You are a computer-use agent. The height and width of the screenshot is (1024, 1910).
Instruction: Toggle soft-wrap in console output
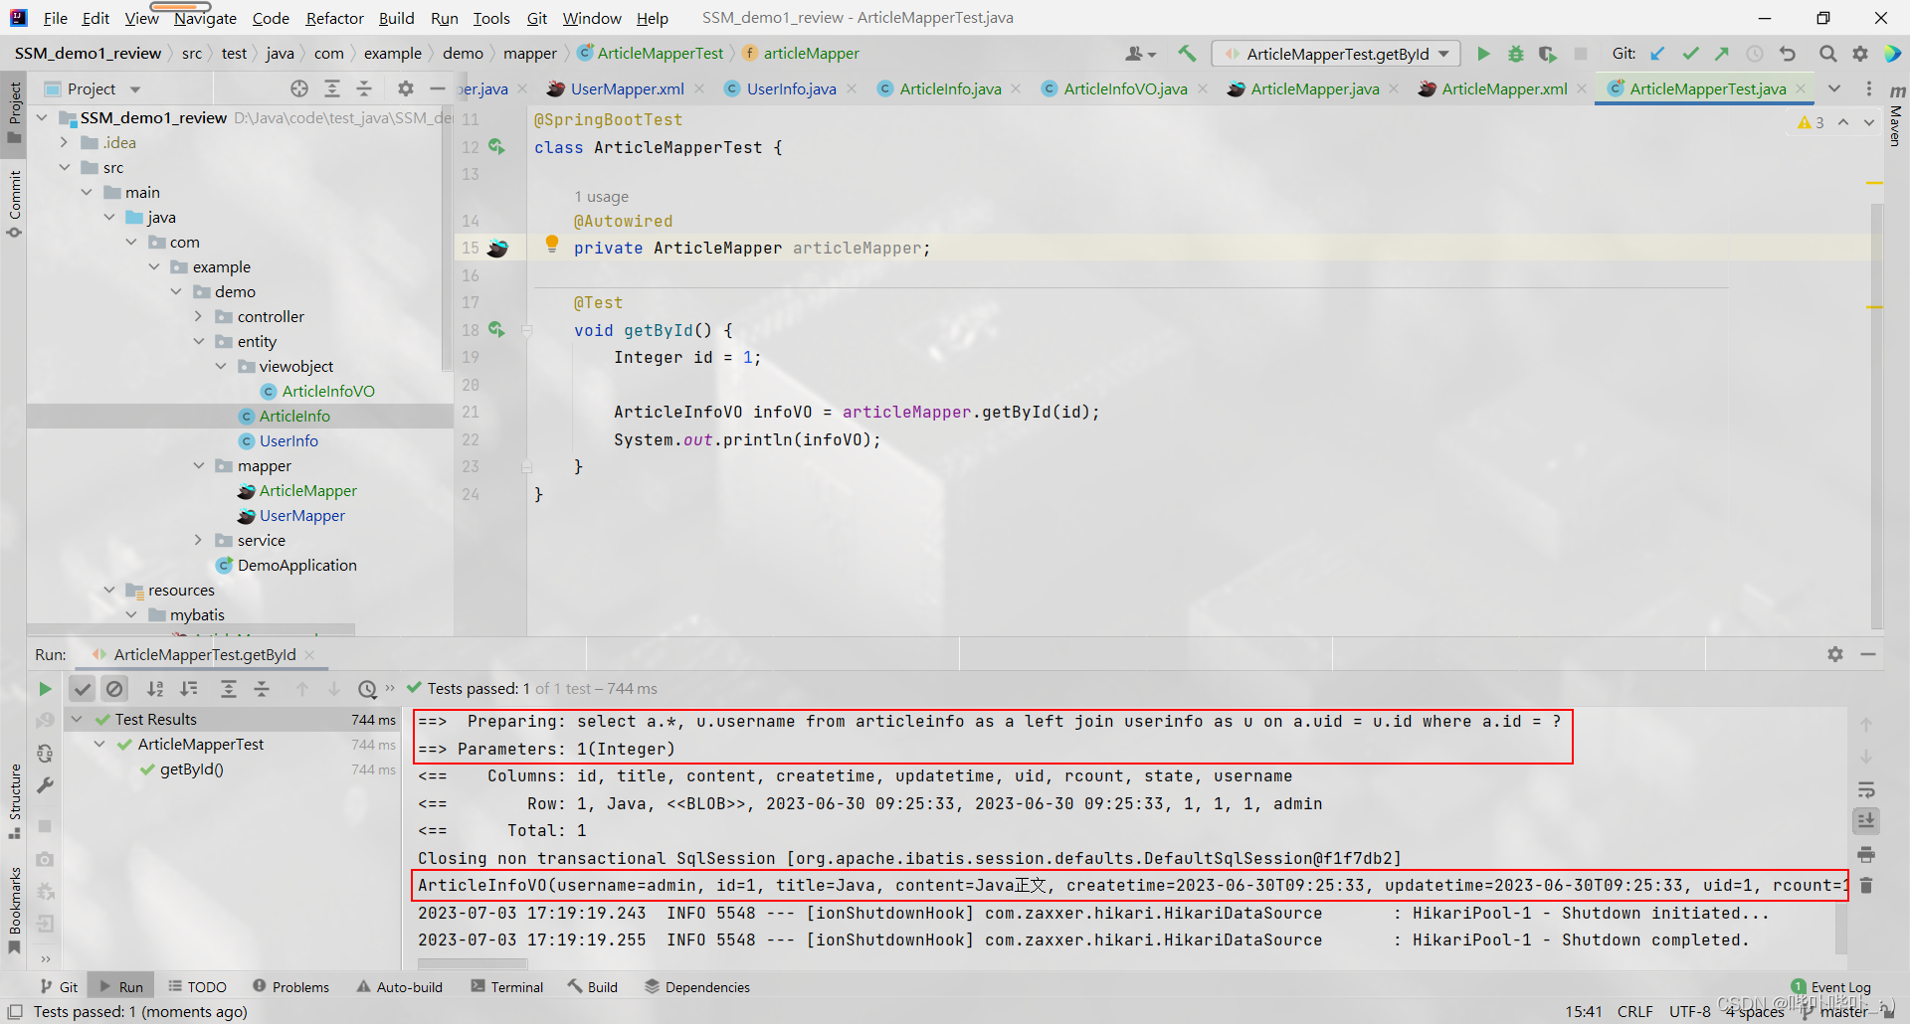tap(1866, 789)
